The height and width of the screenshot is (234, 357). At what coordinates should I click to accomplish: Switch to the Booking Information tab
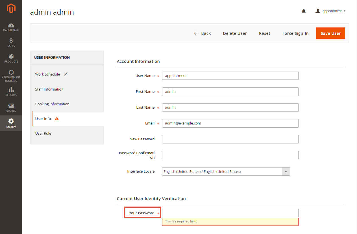pos(52,104)
